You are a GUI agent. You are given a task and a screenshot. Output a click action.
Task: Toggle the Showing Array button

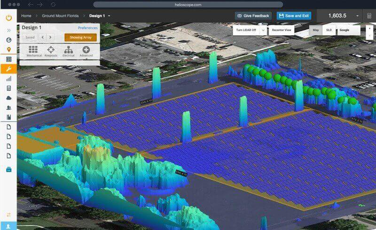[x=80, y=38]
